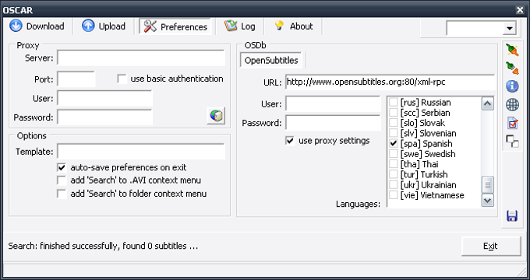Click the Proxy User input field
The image size is (530, 280).
[104, 98]
